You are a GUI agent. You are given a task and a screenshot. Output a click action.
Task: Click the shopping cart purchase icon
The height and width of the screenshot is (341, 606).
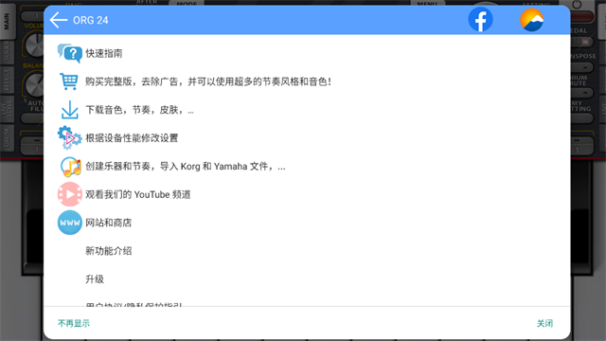[69, 81]
